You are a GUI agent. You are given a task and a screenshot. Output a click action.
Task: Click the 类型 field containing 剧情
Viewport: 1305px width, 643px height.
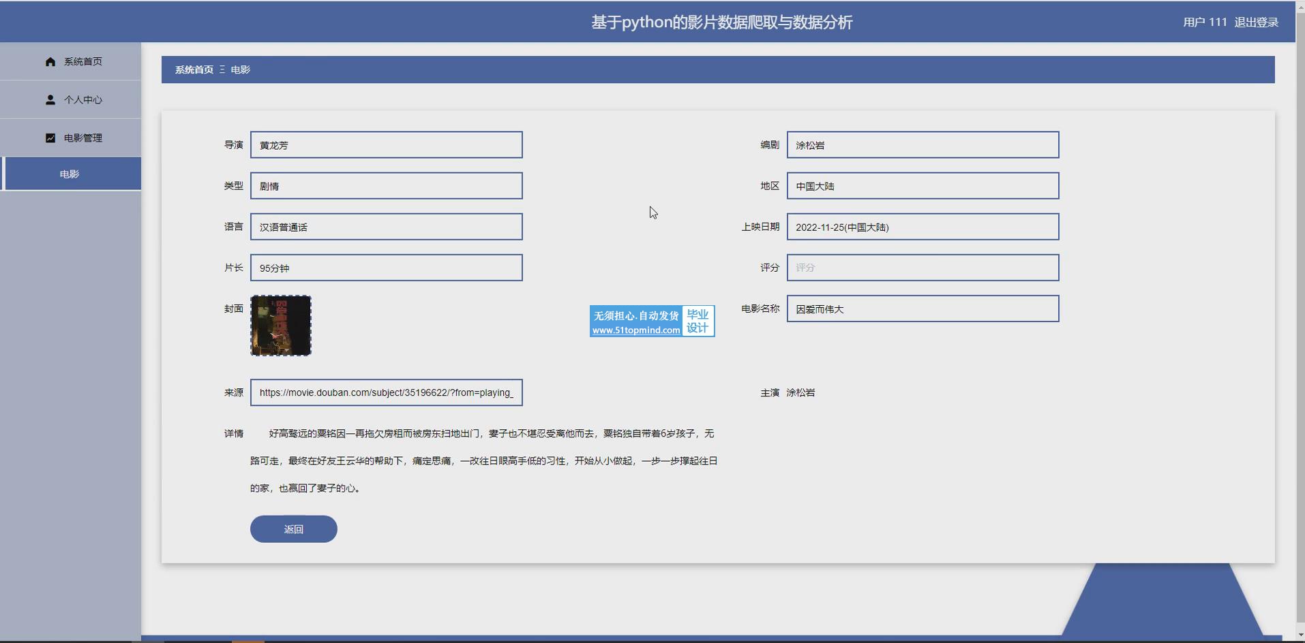[386, 186]
